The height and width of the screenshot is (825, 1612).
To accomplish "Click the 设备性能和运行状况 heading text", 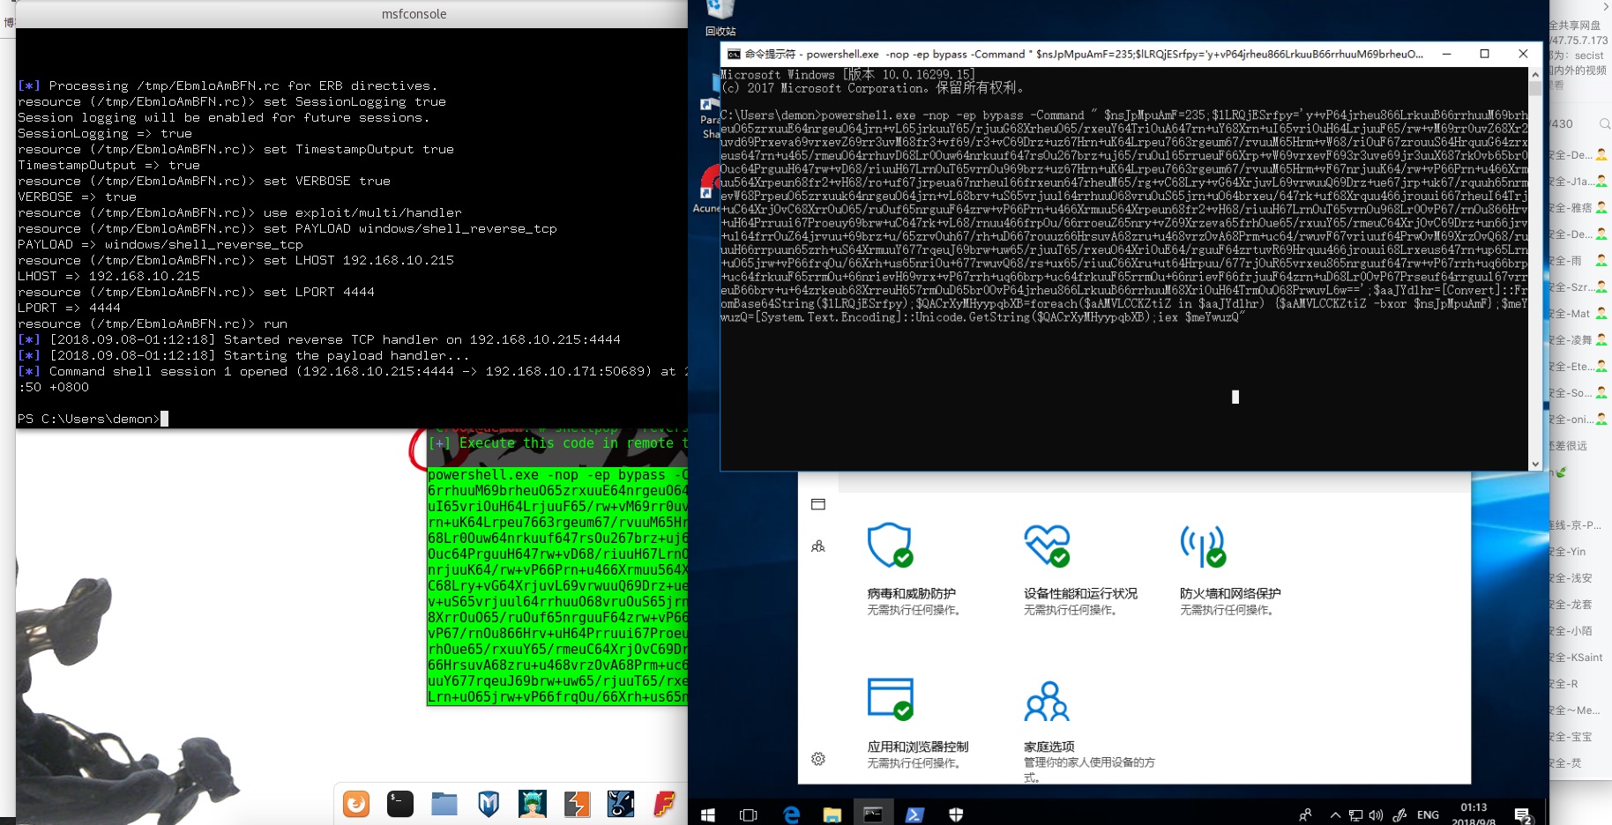I will [x=1080, y=593].
